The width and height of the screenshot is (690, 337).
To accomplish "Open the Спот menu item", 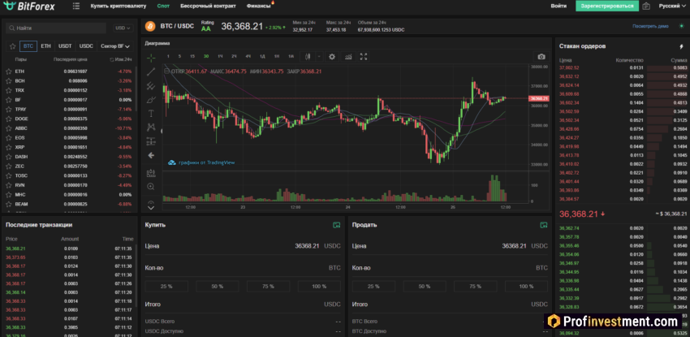I will coord(163,6).
